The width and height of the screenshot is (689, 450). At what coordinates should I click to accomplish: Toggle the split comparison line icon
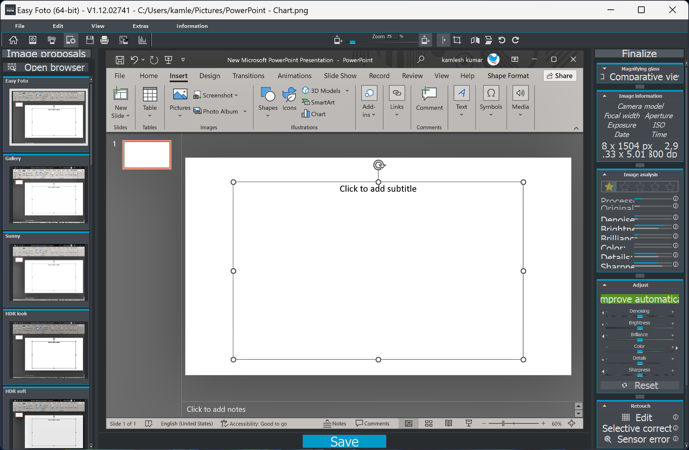444,40
